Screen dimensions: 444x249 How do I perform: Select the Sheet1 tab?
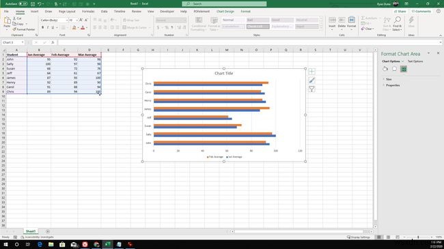point(31,231)
